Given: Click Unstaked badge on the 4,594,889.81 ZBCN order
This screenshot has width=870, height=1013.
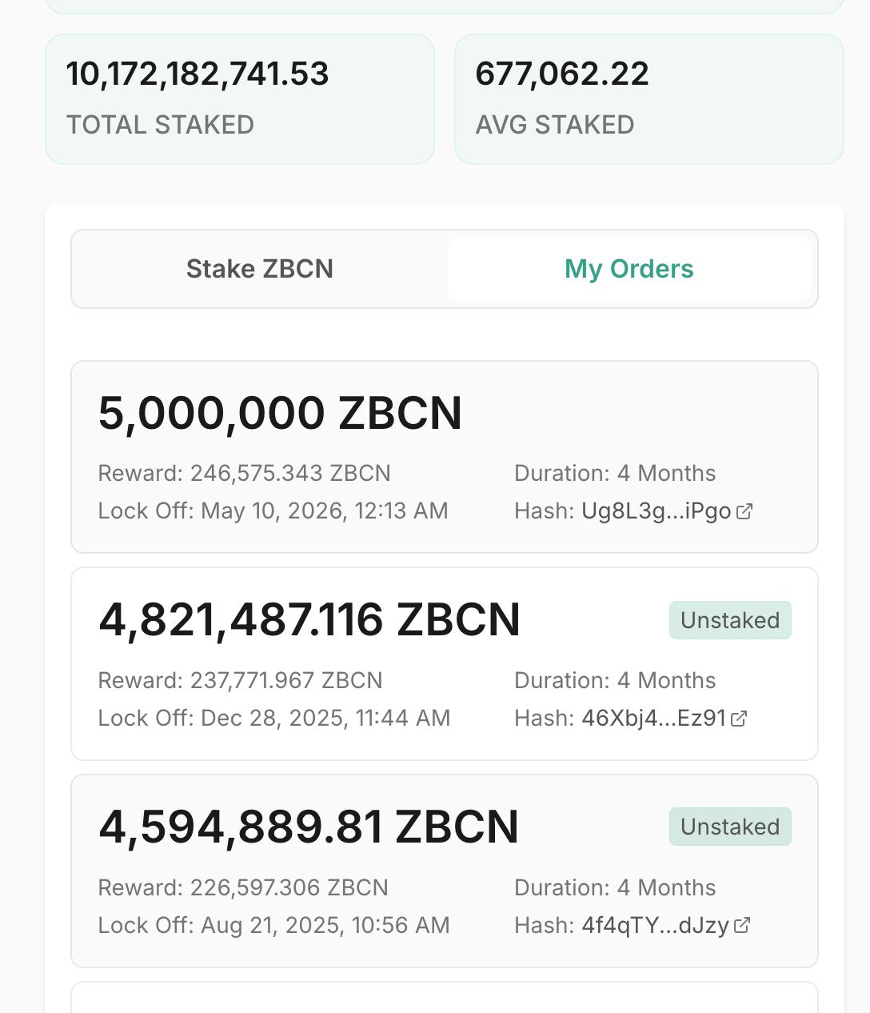Looking at the screenshot, I should point(730,827).
